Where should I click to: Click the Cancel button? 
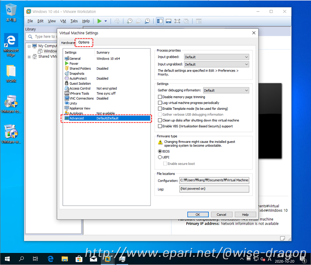pos(221,215)
